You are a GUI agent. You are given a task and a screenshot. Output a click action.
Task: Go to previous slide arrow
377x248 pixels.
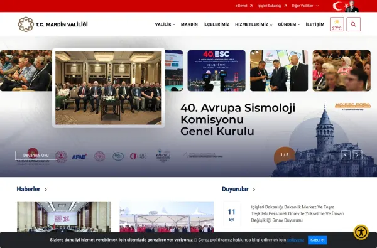[x=346, y=155]
